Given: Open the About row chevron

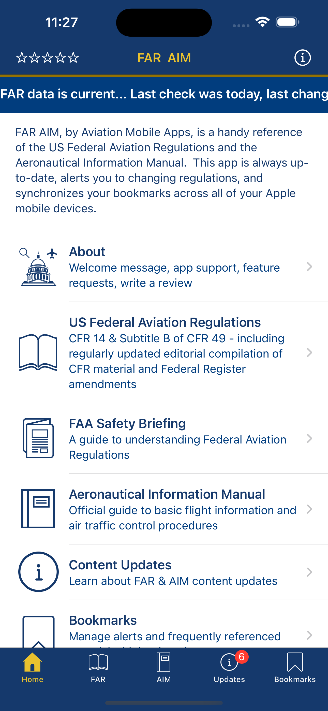Looking at the screenshot, I should click(x=309, y=267).
